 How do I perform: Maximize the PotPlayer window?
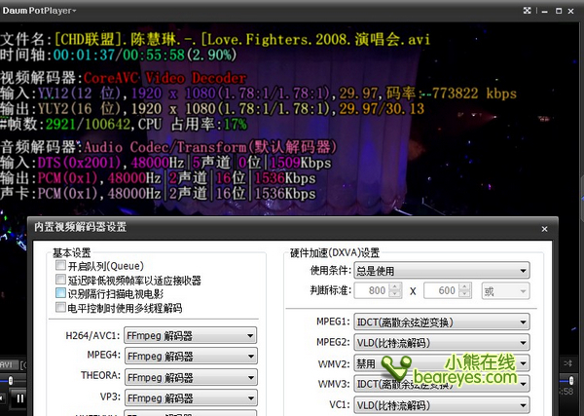(x=559, y=11)
